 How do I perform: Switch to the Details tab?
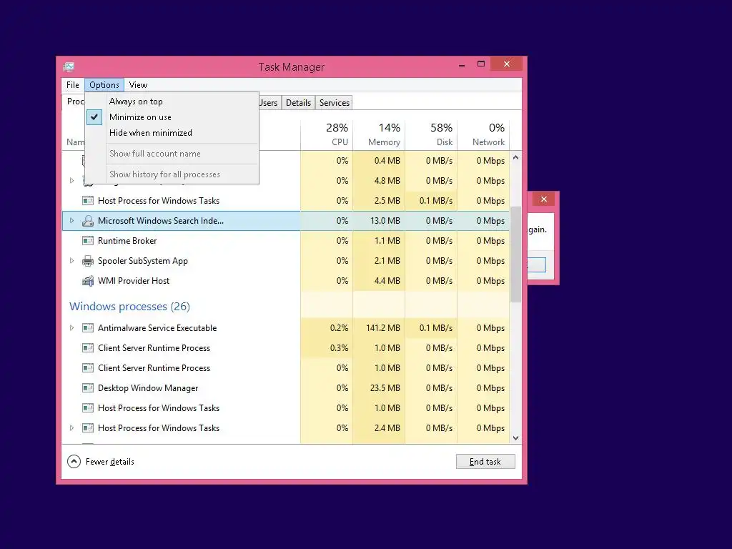pos(298,103)
